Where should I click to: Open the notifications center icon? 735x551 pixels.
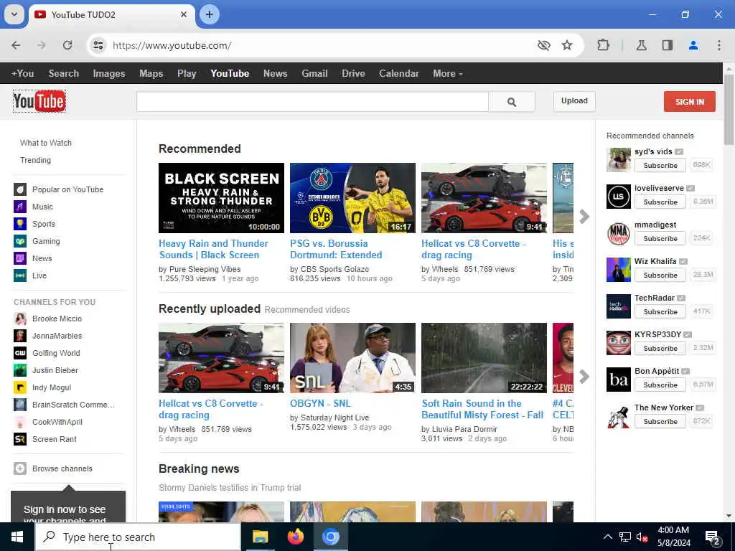[713, 537]
